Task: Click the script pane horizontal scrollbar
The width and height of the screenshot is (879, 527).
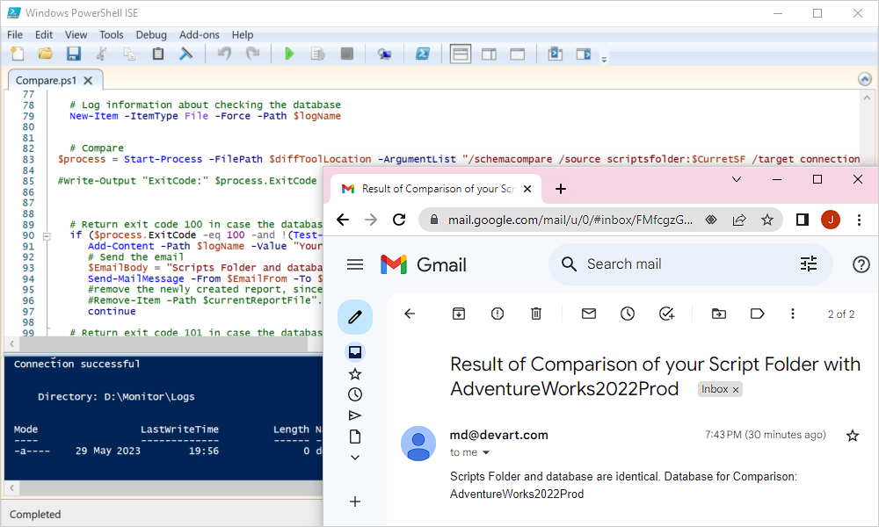Action: tap(163, 343)
